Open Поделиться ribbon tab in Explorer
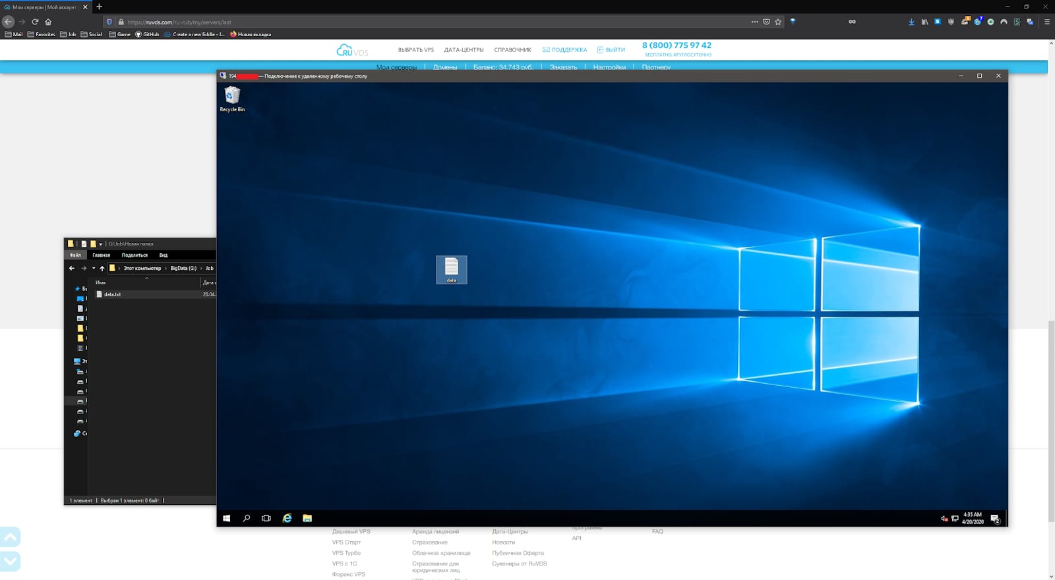Image resolution: width=1055 pixels, height=580 pixels. (135, 255)
